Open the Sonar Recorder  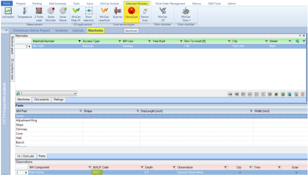pos(51,14)
